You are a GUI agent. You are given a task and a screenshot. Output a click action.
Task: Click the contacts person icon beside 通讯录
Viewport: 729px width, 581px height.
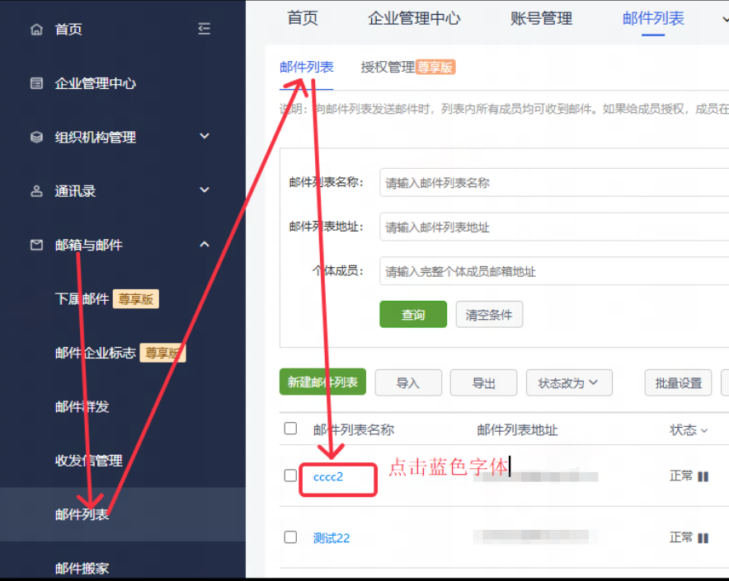(35, 190)
